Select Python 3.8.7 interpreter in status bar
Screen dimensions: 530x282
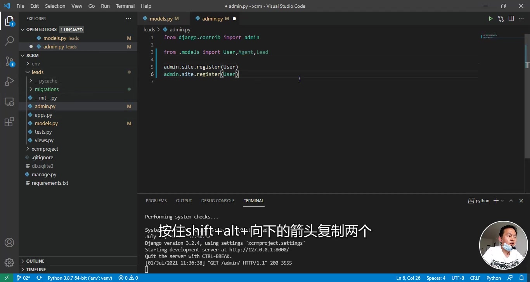coord(80,278)
